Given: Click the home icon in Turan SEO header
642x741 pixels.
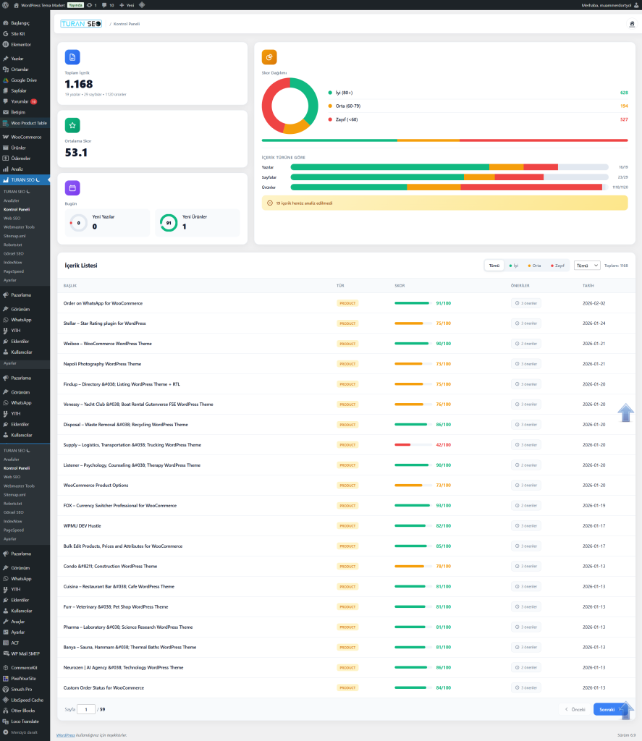Looking at the screenshot, I should click(632, 24).
